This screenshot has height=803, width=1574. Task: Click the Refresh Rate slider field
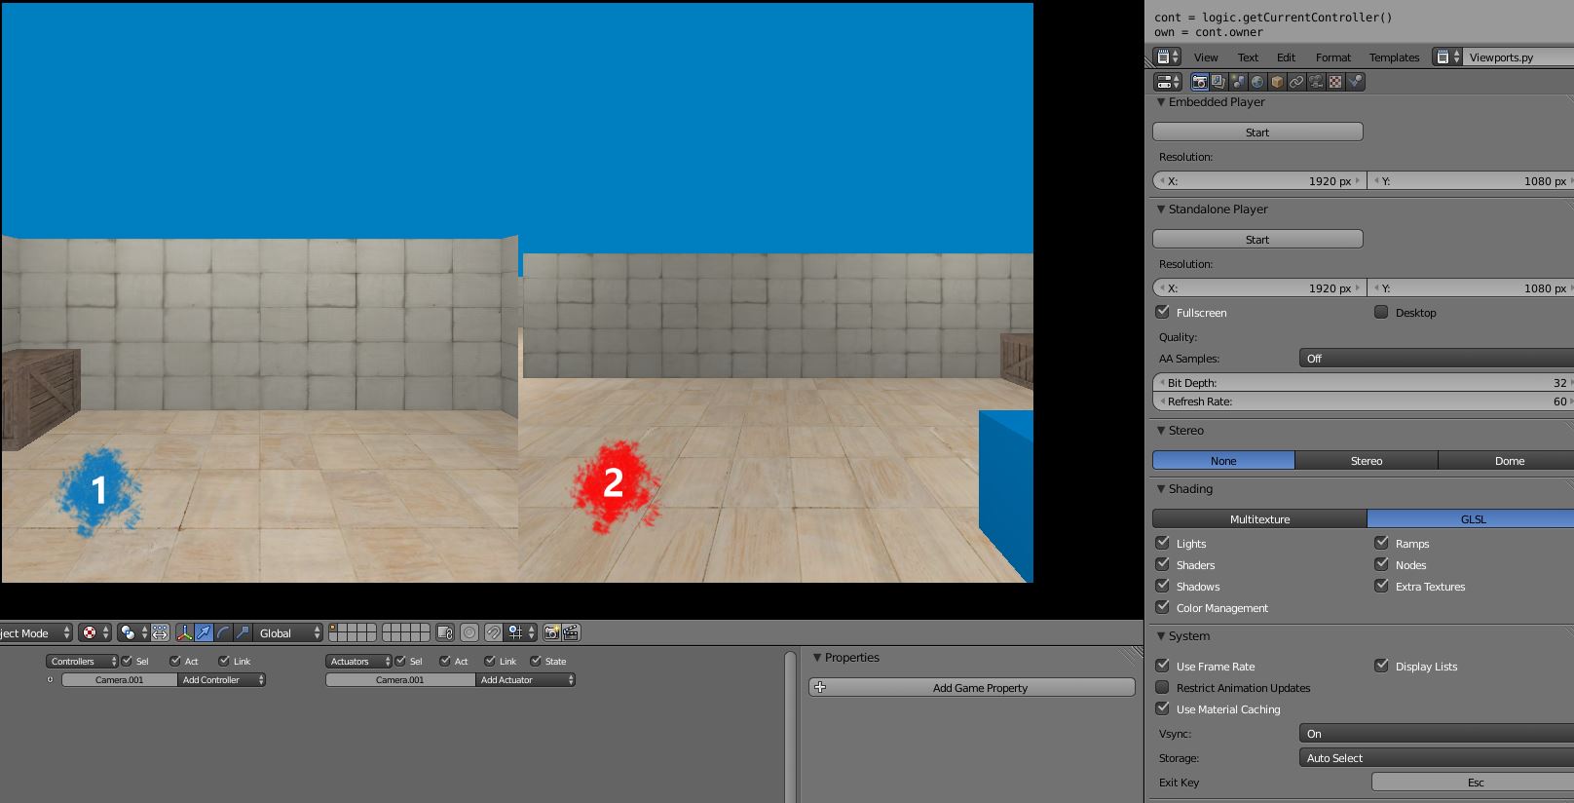1363,401
